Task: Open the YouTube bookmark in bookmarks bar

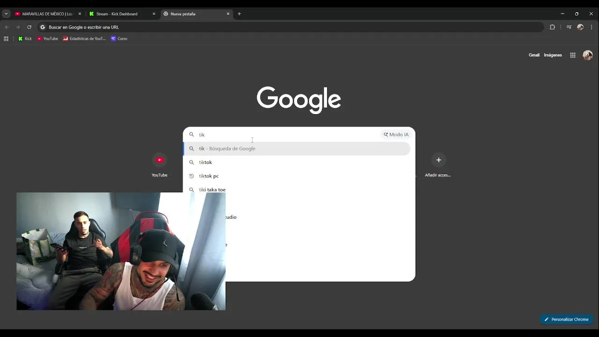Action: (47, 39)
